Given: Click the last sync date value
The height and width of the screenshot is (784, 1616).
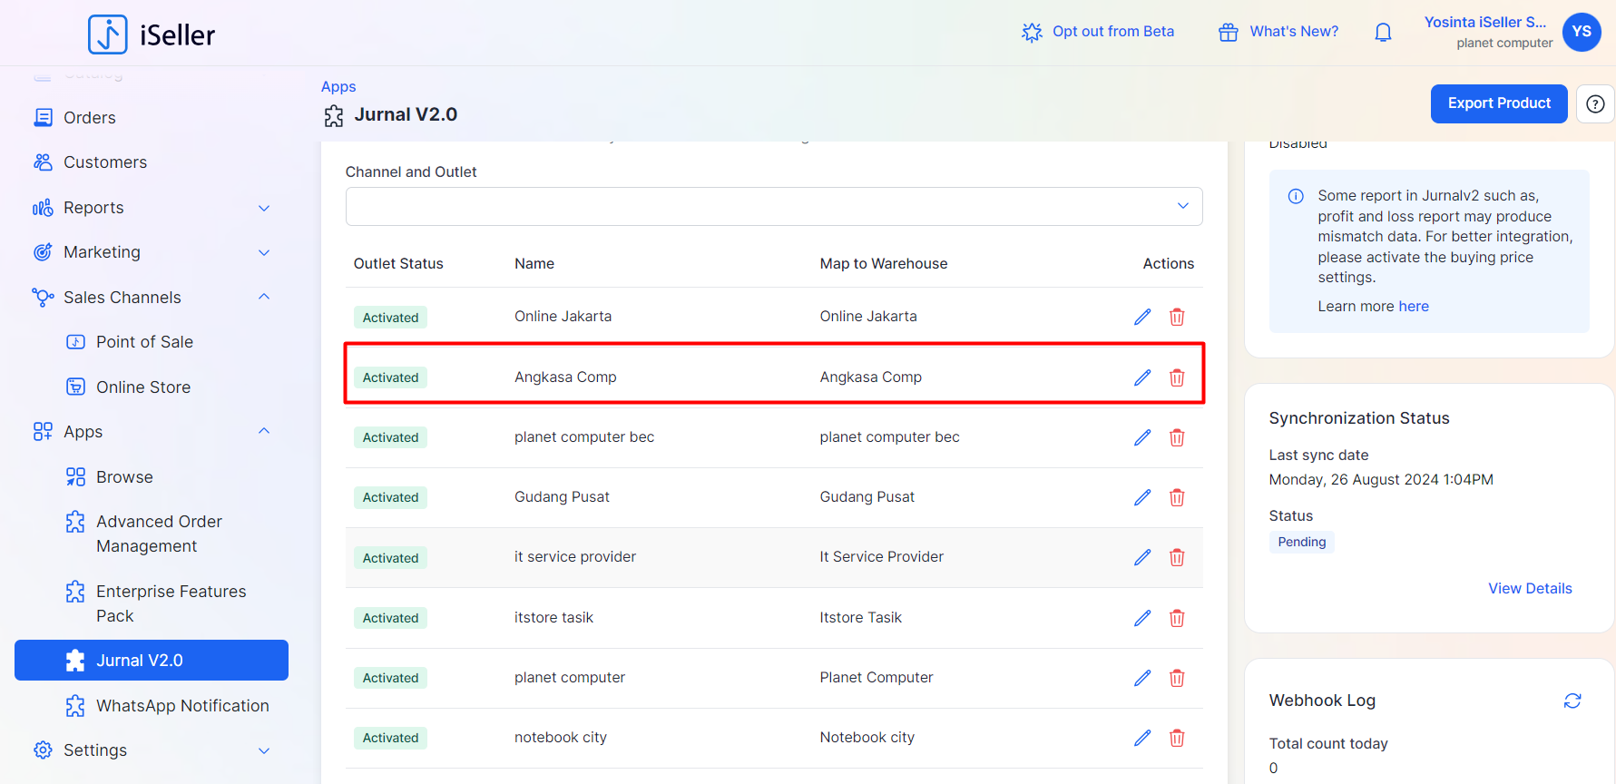Looking at the screenshot, I should coord(1380,480).
